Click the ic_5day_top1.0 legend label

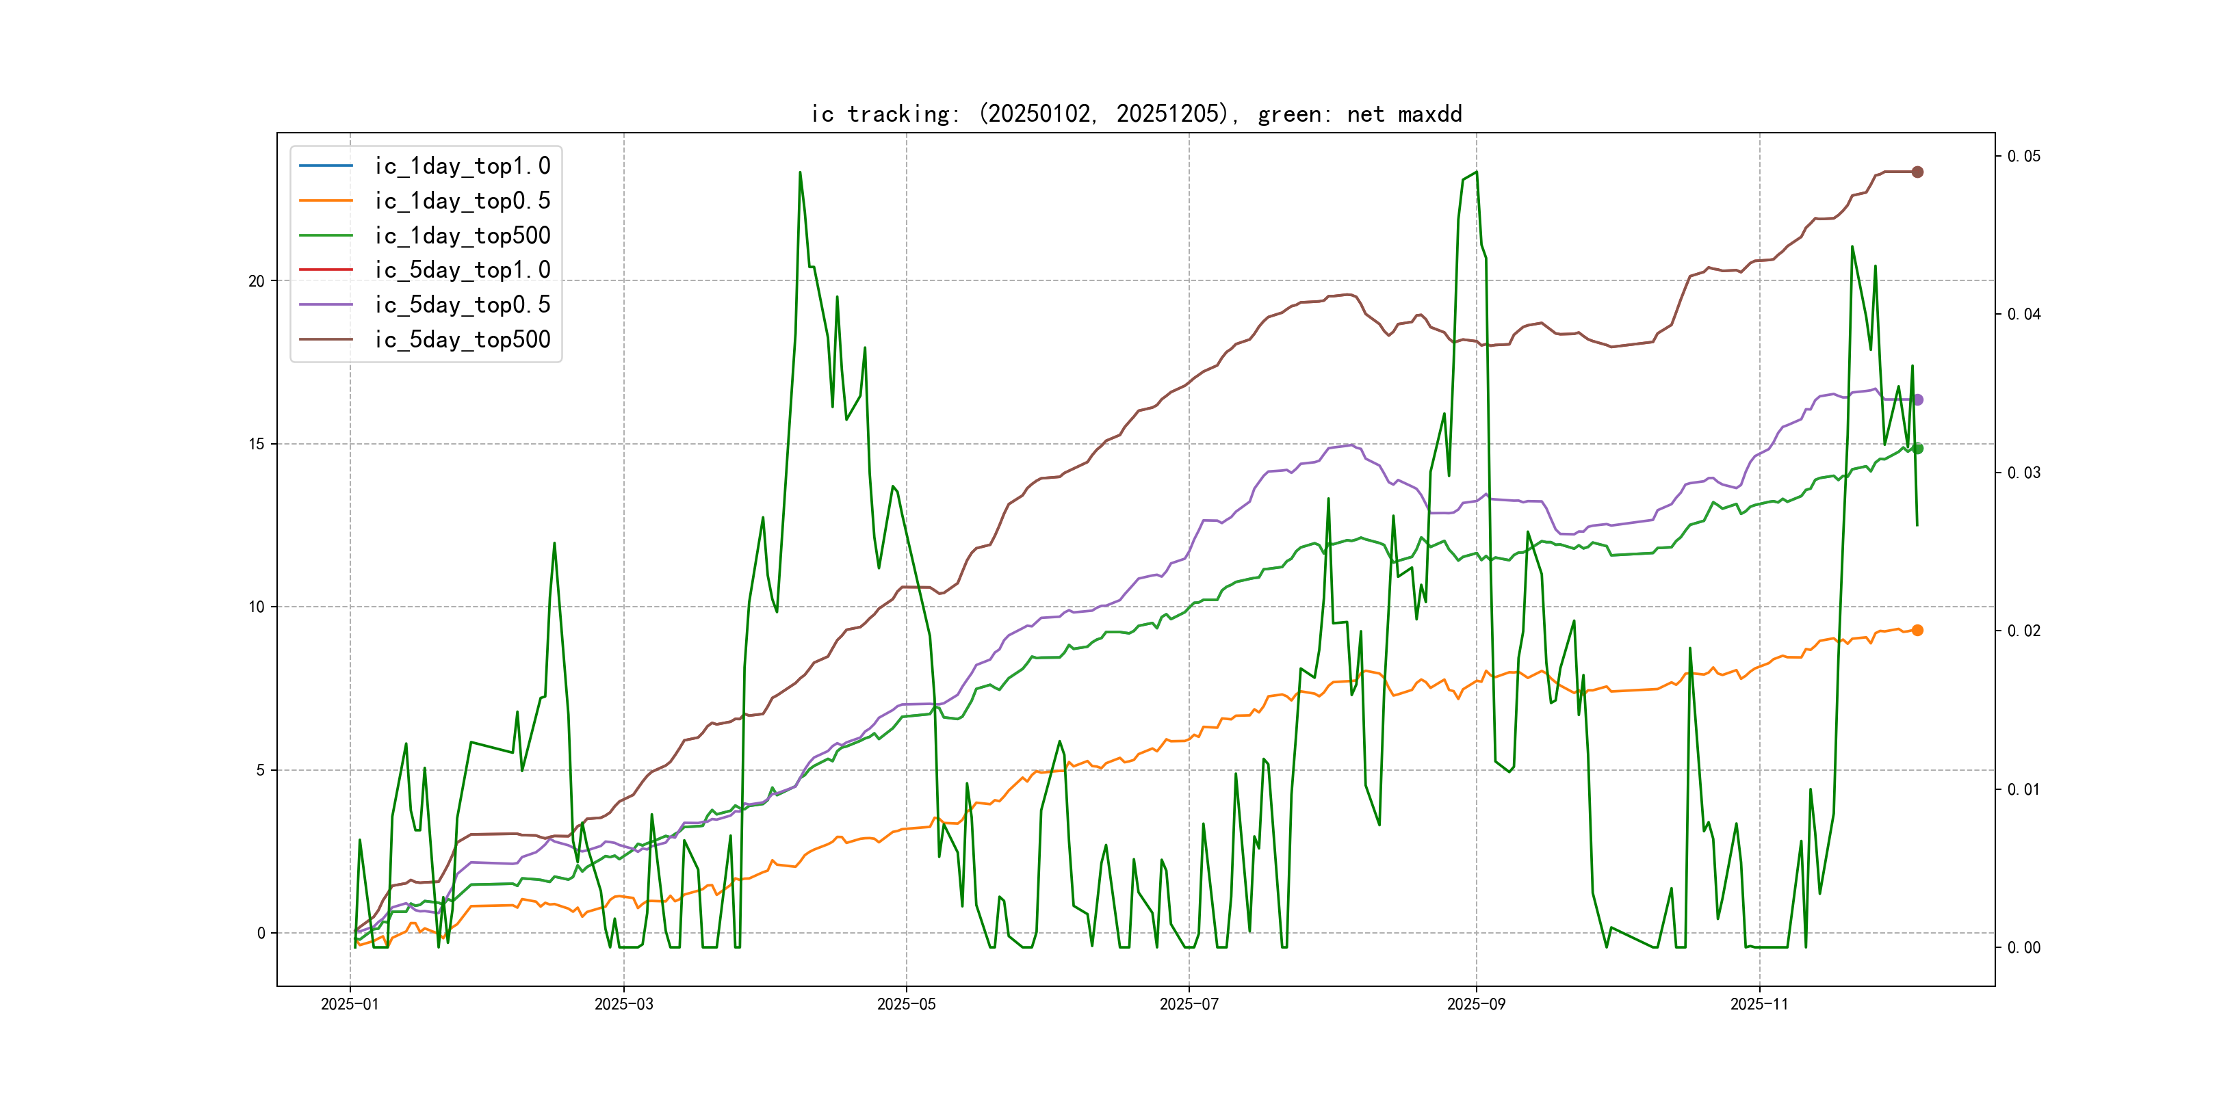[x=462, y=269]
